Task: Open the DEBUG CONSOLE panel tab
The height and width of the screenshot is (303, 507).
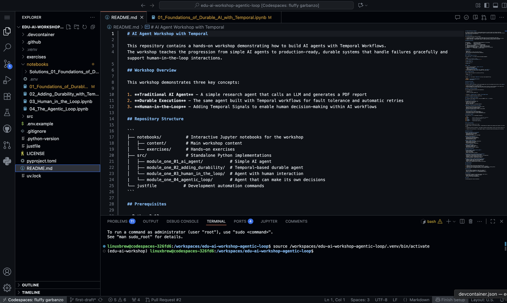Action: (x=183, y=221)
